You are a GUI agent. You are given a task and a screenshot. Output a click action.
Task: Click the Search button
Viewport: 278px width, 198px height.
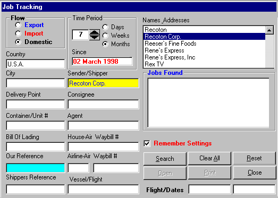coord(165,158)
